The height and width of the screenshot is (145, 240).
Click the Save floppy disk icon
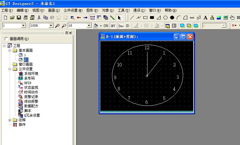click(x=19, y=18)
